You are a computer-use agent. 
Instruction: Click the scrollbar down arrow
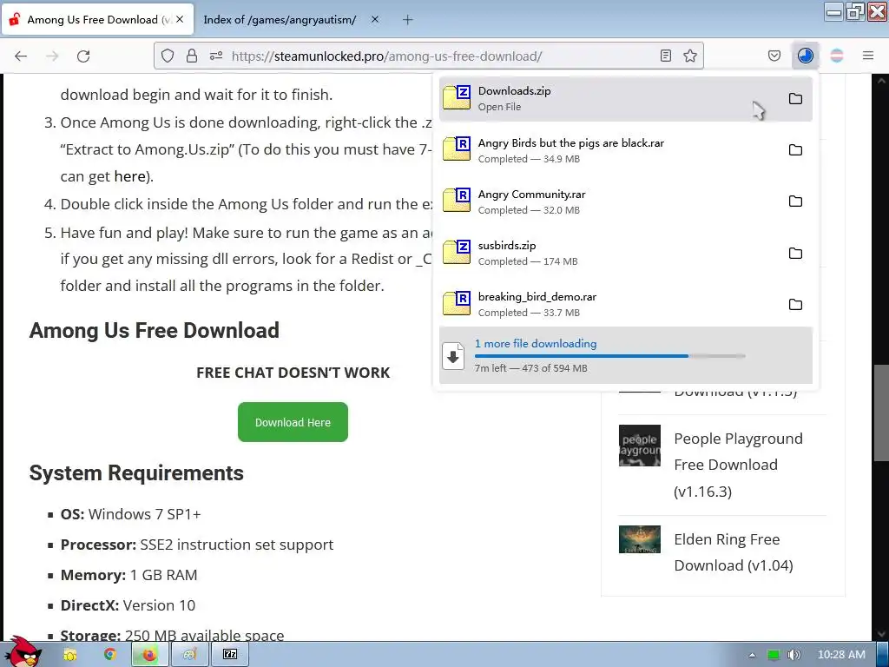coord(880,634)
